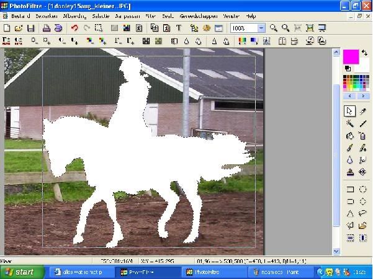Click the show selection dashed-rectangle icon
The image size is (373, 279).
pyautogui.click(x=99, y=28)
